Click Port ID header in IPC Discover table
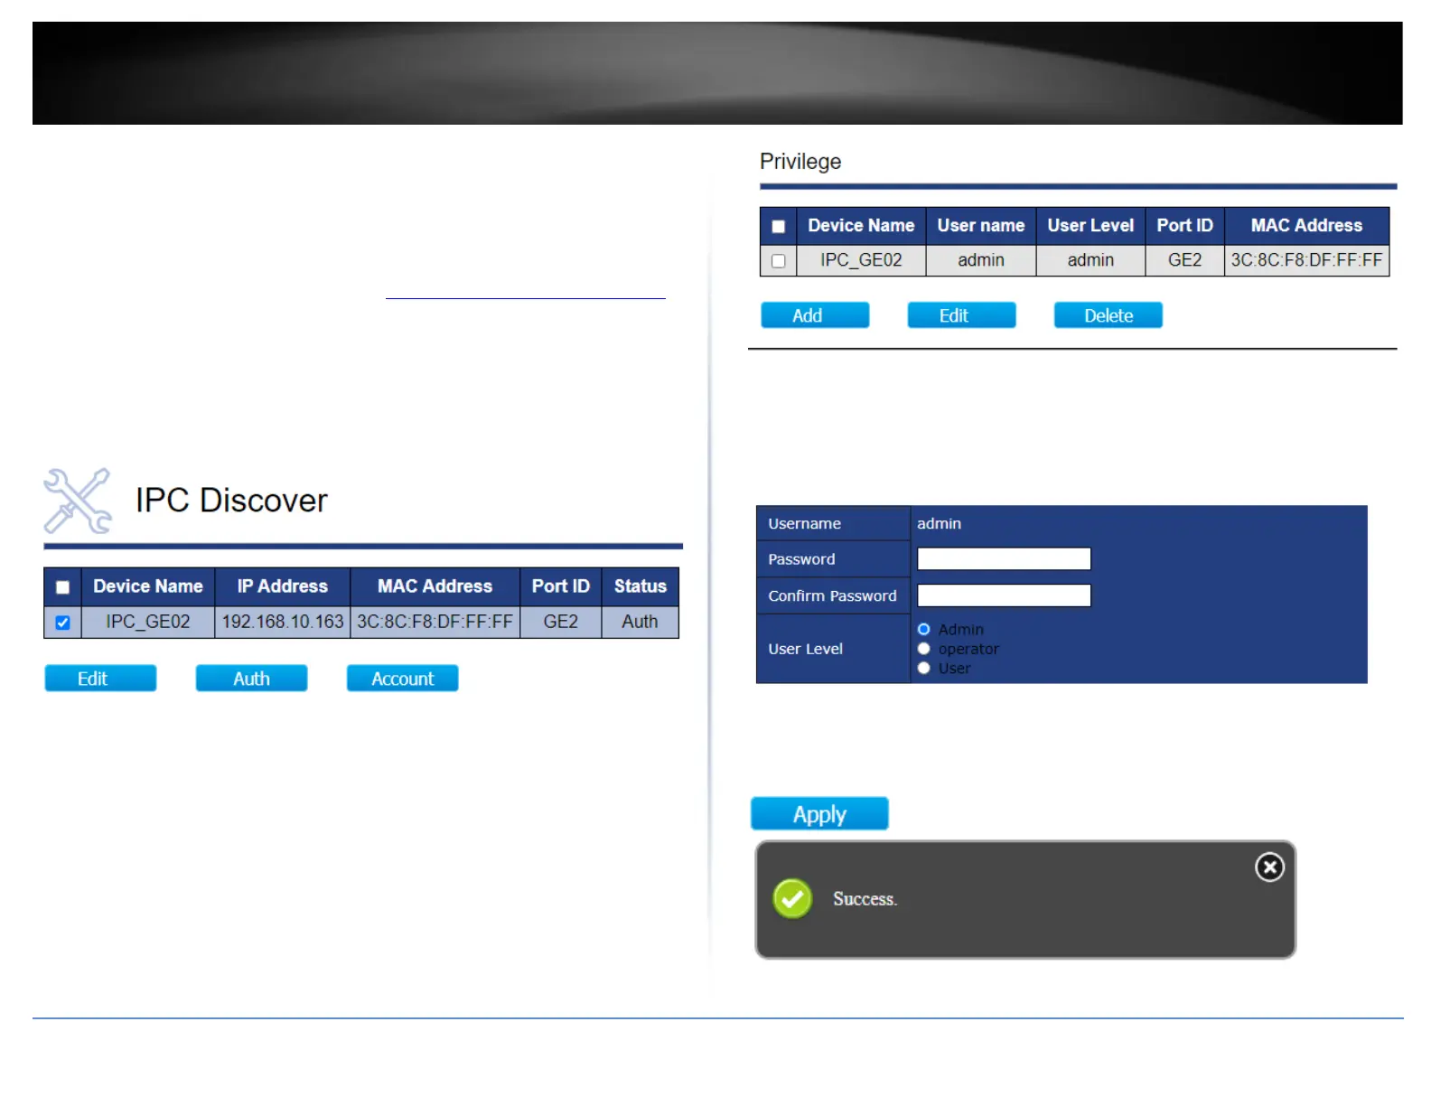Viewport: 1431px width, 1106px height. (560, 586)
